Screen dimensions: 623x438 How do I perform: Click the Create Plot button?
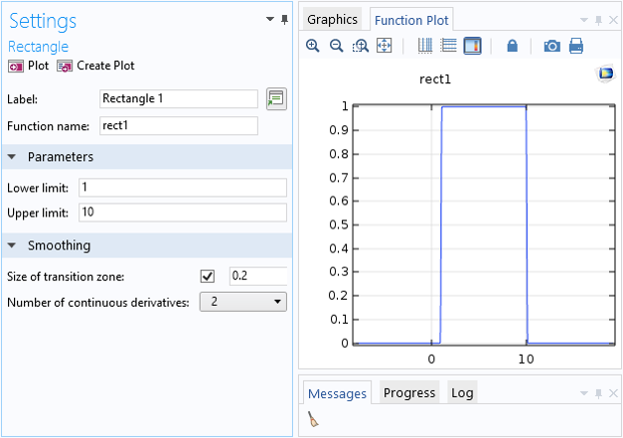(96, 66)
